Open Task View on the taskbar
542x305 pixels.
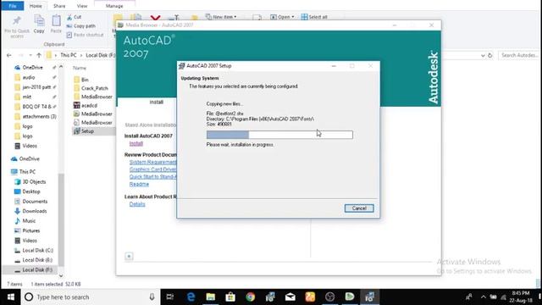(x=169, y=297)
